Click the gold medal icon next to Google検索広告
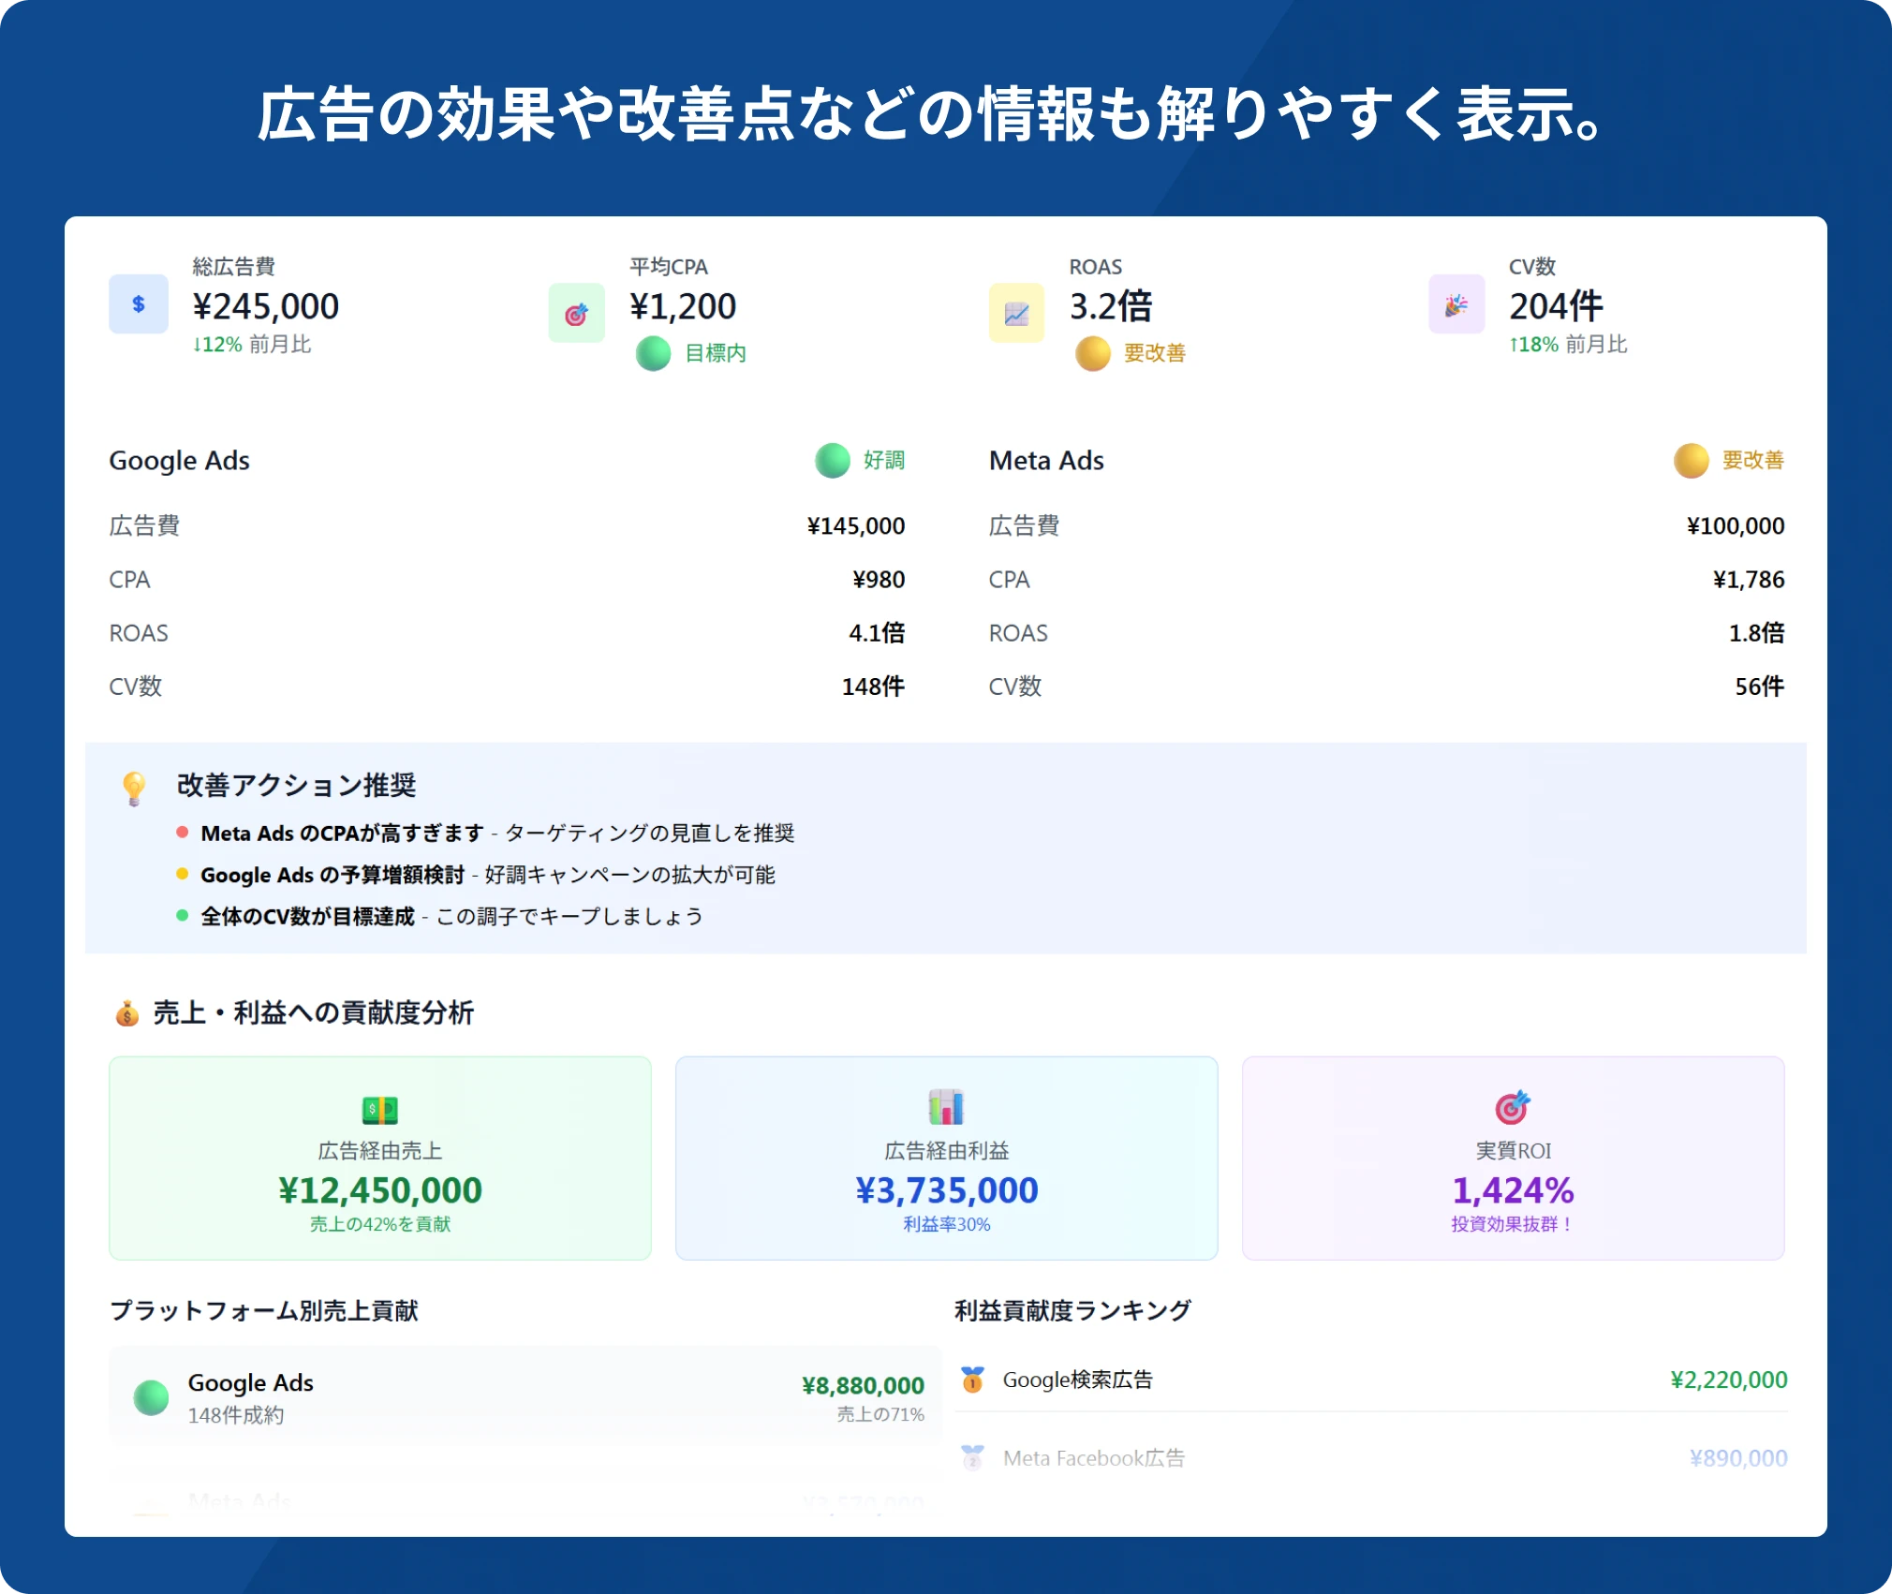The height and width of the screenshot is (1594, 1892). [x=972, y=1380]
